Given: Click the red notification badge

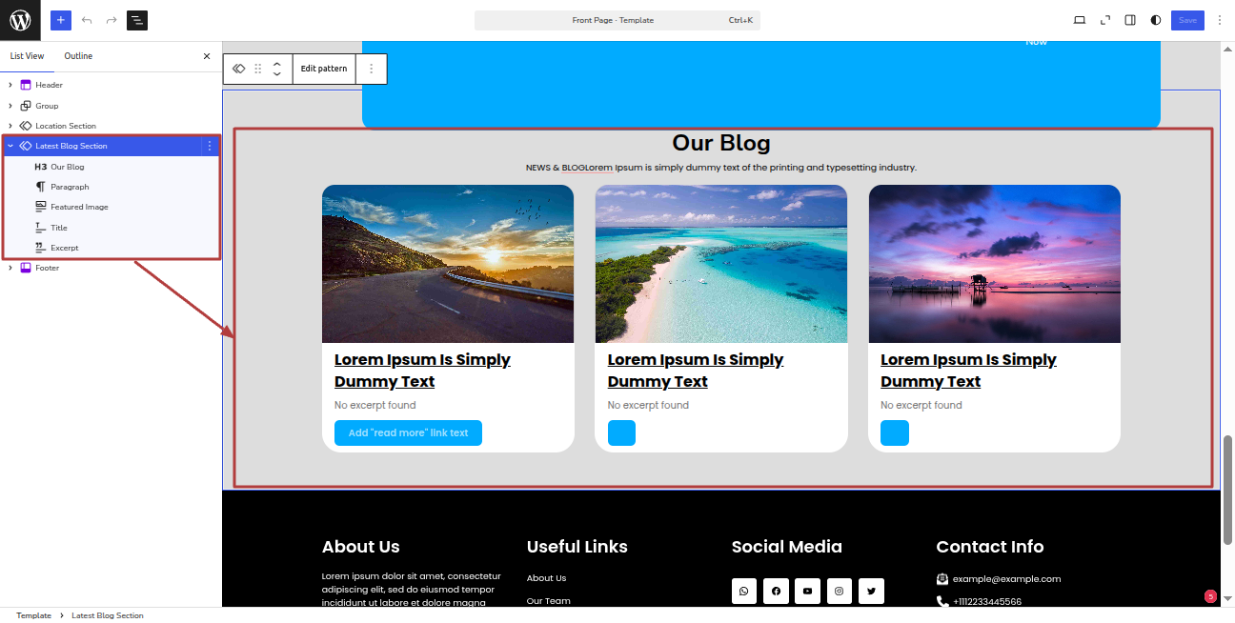Looking at the screenshot, I should 1210,596.
